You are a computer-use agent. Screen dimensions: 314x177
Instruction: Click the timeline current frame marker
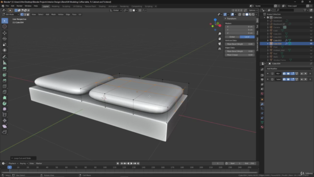click(9, 167)
